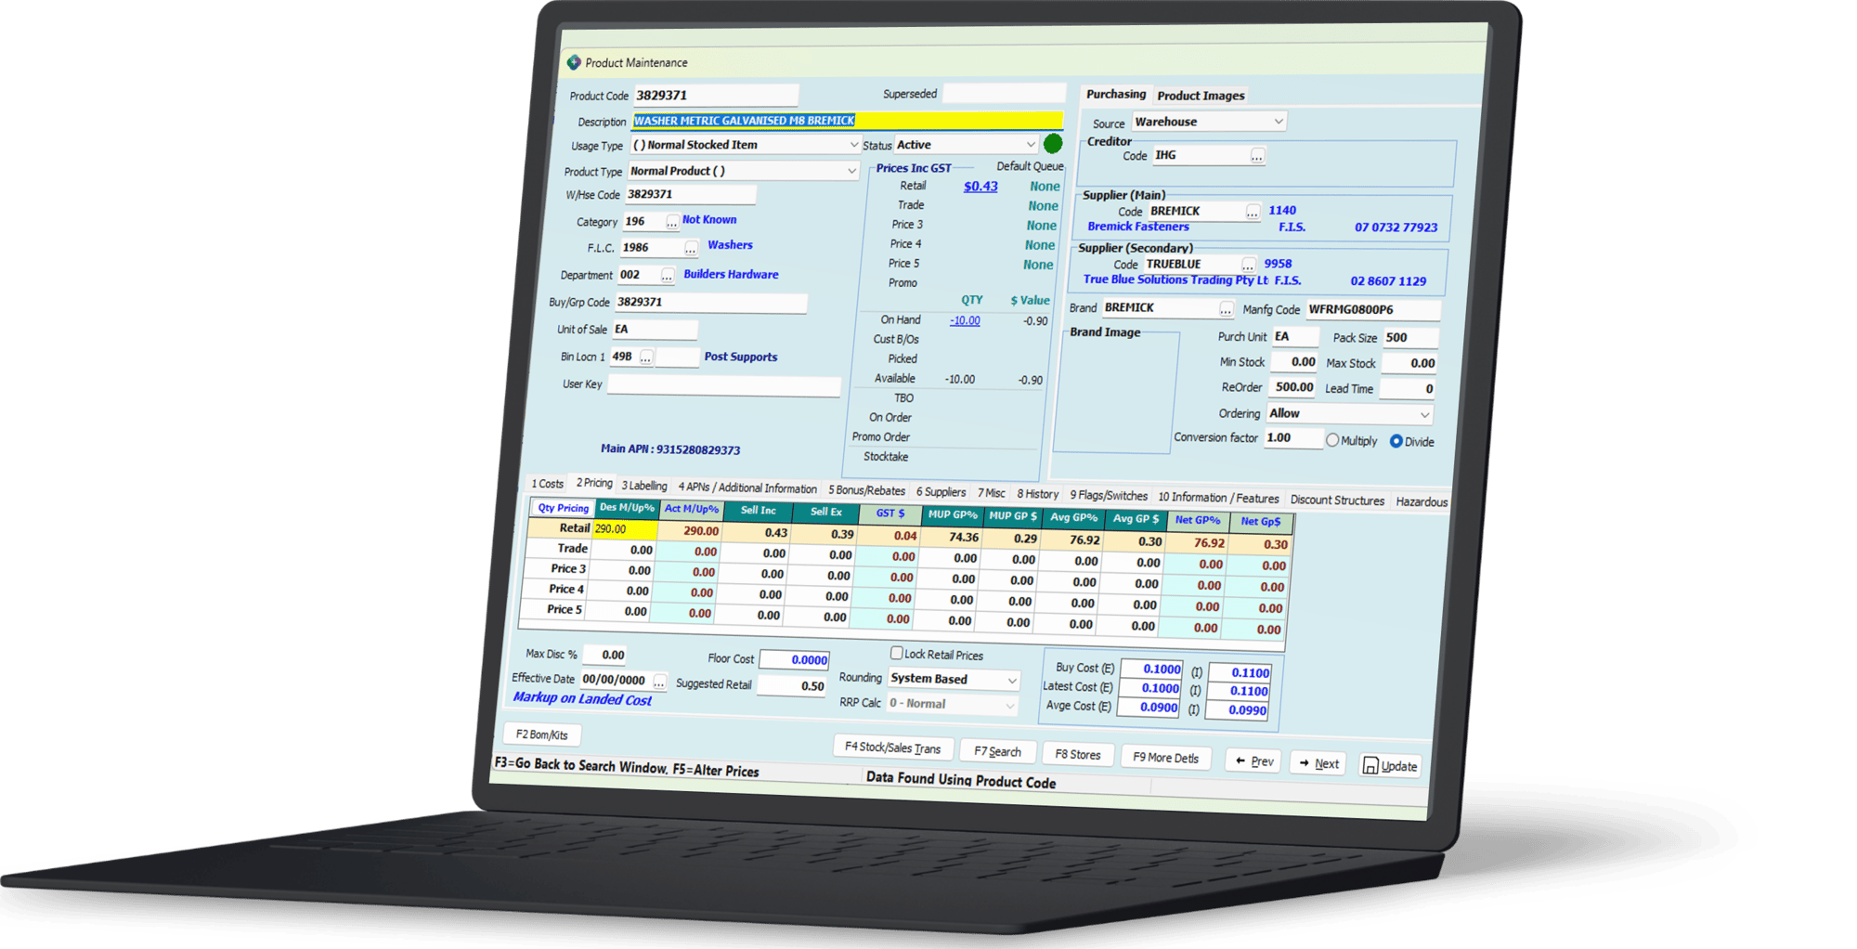The image size is (1857, 949).
Task: Open Creditor Code lookup ellipsis button
Action: [1257, 156]
